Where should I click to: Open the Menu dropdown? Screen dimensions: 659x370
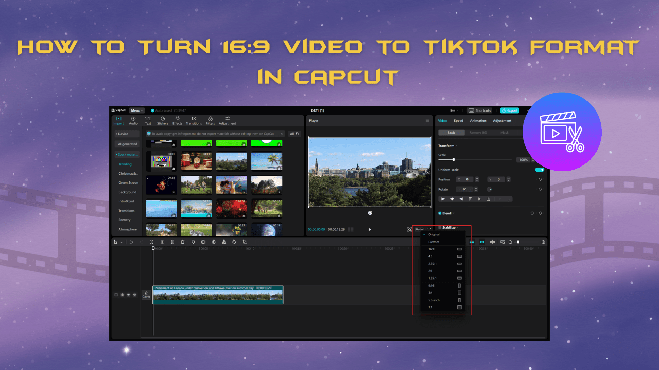(x=136, y=110)
